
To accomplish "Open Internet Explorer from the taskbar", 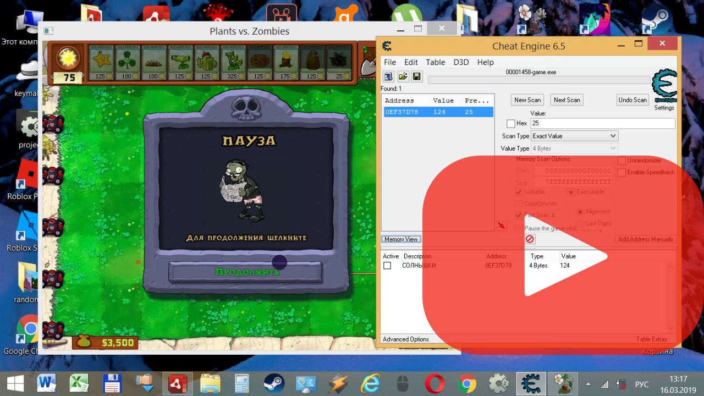I will tap(371, 383).
